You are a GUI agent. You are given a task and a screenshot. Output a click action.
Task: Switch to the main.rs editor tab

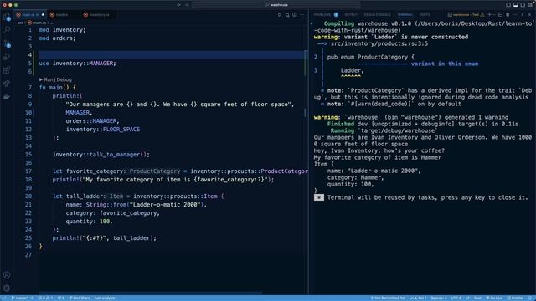pos(30,15)
